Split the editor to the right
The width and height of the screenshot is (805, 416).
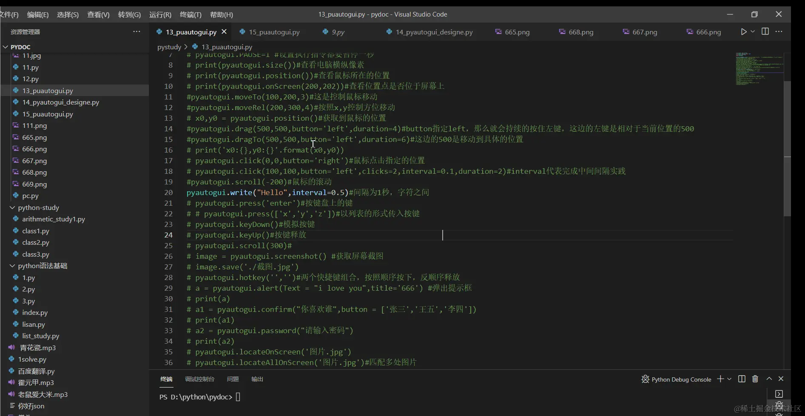[x=765, y=31]
